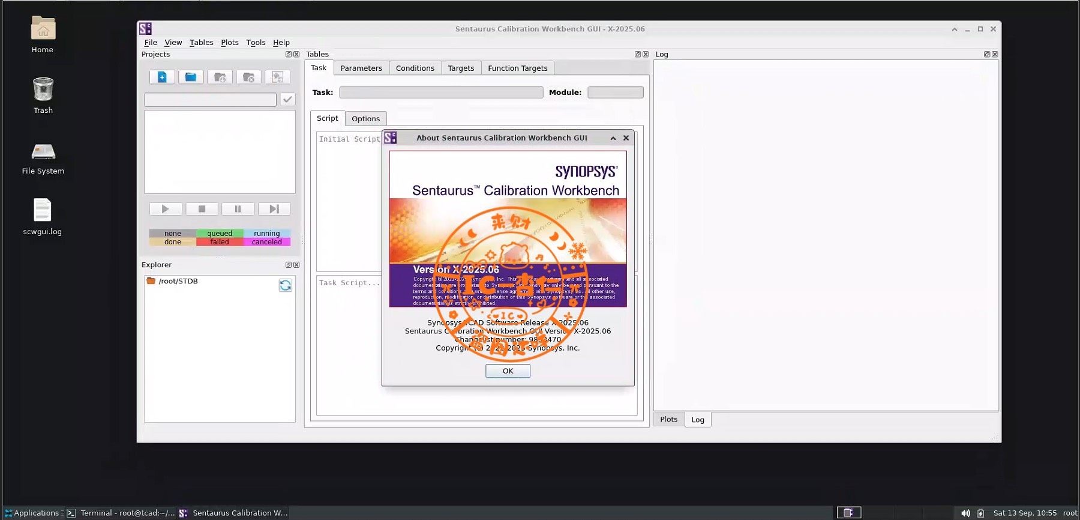Screen dimensions: 1080x520
Task: Open the Tools menu
Action: 256,43
